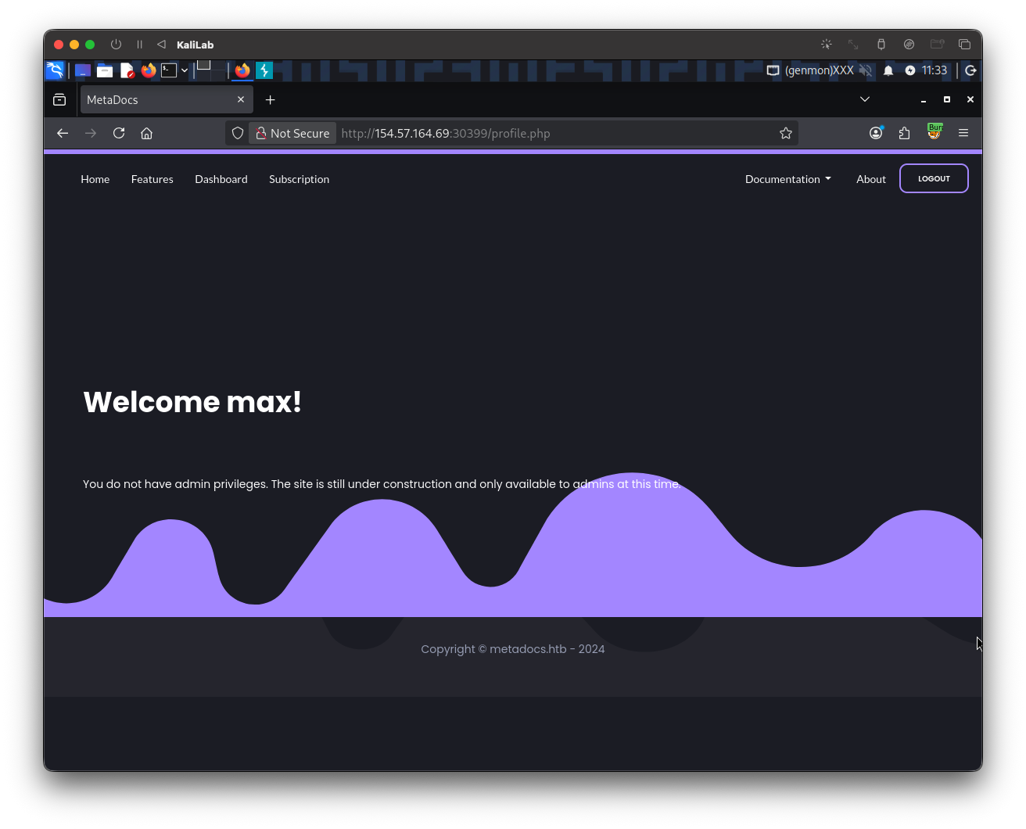
Task: Open the Kali applications menu icon
Action: coord(55,70)
